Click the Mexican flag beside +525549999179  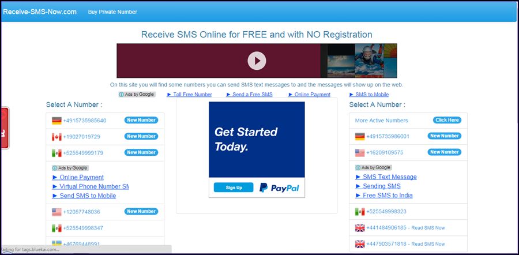(x=57, y=153)
